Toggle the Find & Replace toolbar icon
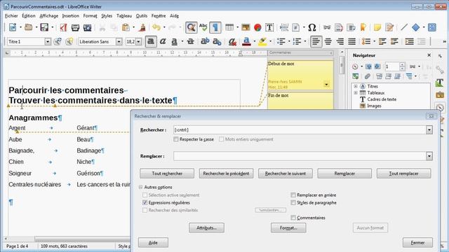Viewport: 449px width, 252px height. [x=191, y=27]
